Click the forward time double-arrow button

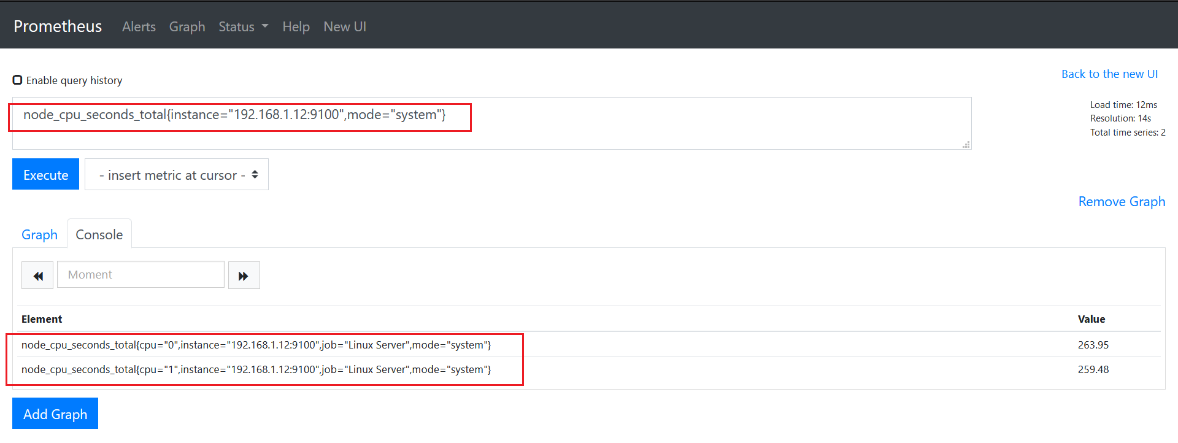(x=244, y=275)
